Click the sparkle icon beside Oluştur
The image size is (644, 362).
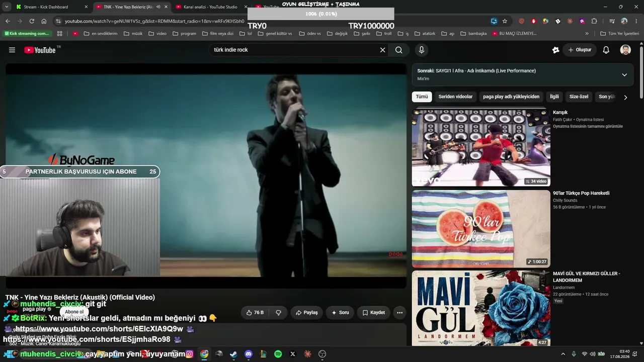click(x=555, y=50)
